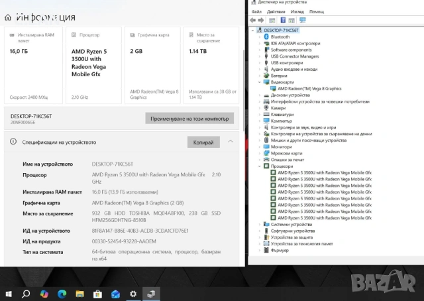Select Мишки и други посочващи устройства
The image size is (424, 301).
309,140
